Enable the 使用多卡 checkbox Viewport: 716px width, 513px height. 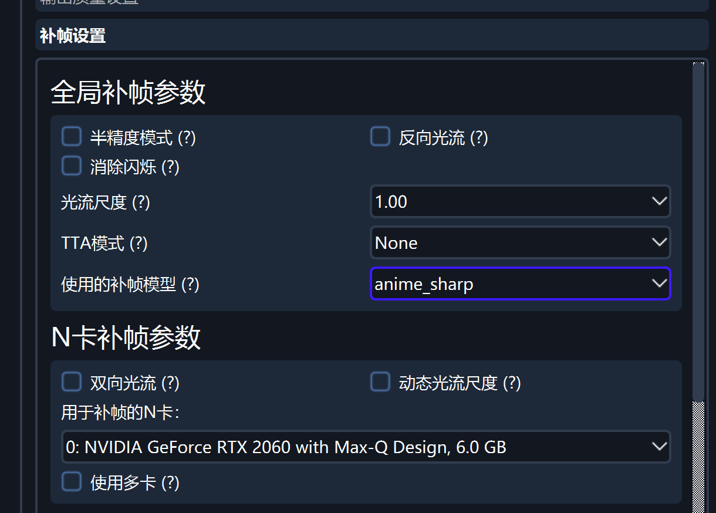point(72,482)
